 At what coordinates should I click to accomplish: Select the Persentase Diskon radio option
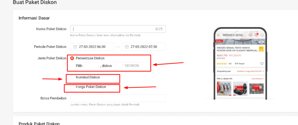point(72,58)
